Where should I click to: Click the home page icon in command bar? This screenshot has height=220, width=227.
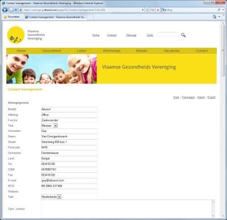point(215,17)
